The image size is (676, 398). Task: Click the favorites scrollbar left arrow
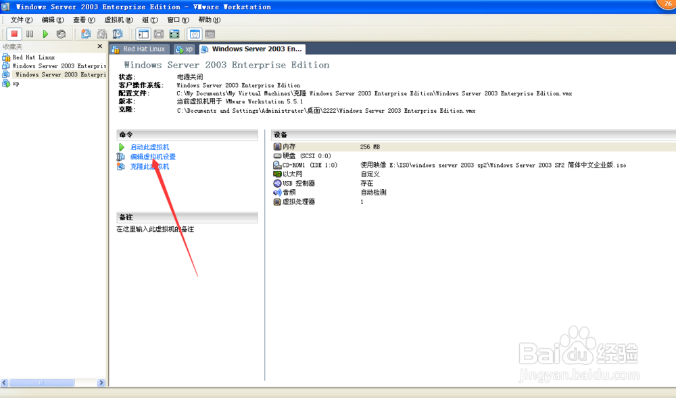pyautogui.click(x=4, y=382)
